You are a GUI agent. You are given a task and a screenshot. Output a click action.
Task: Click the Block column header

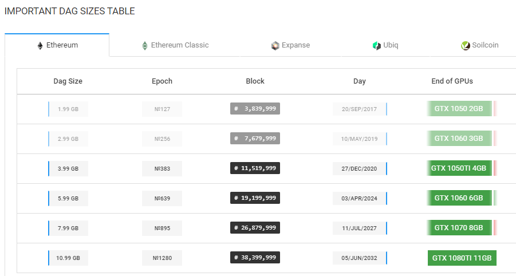click(x=255, y=81)
